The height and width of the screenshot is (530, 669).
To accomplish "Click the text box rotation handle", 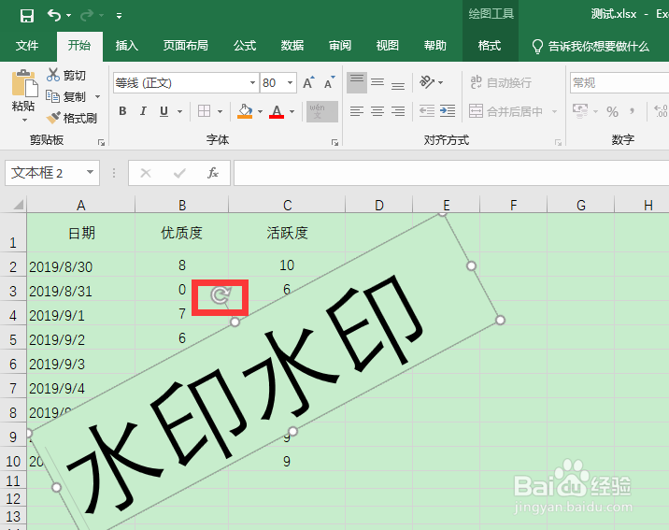I will click(x=221, y=295).
